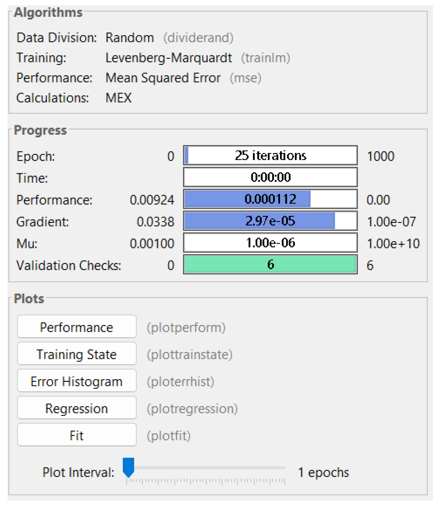
Task: Open the Performance plot
Action: 77,327
